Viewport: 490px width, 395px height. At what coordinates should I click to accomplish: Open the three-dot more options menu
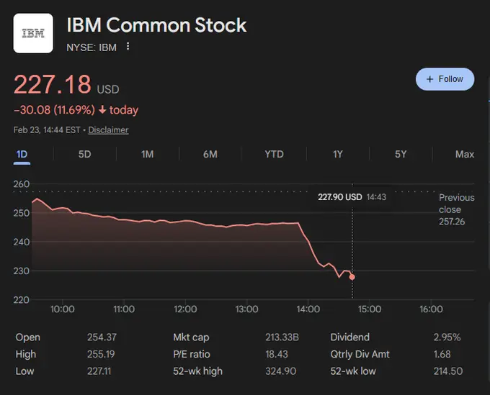pyautogui.click(x=128, y=47)
